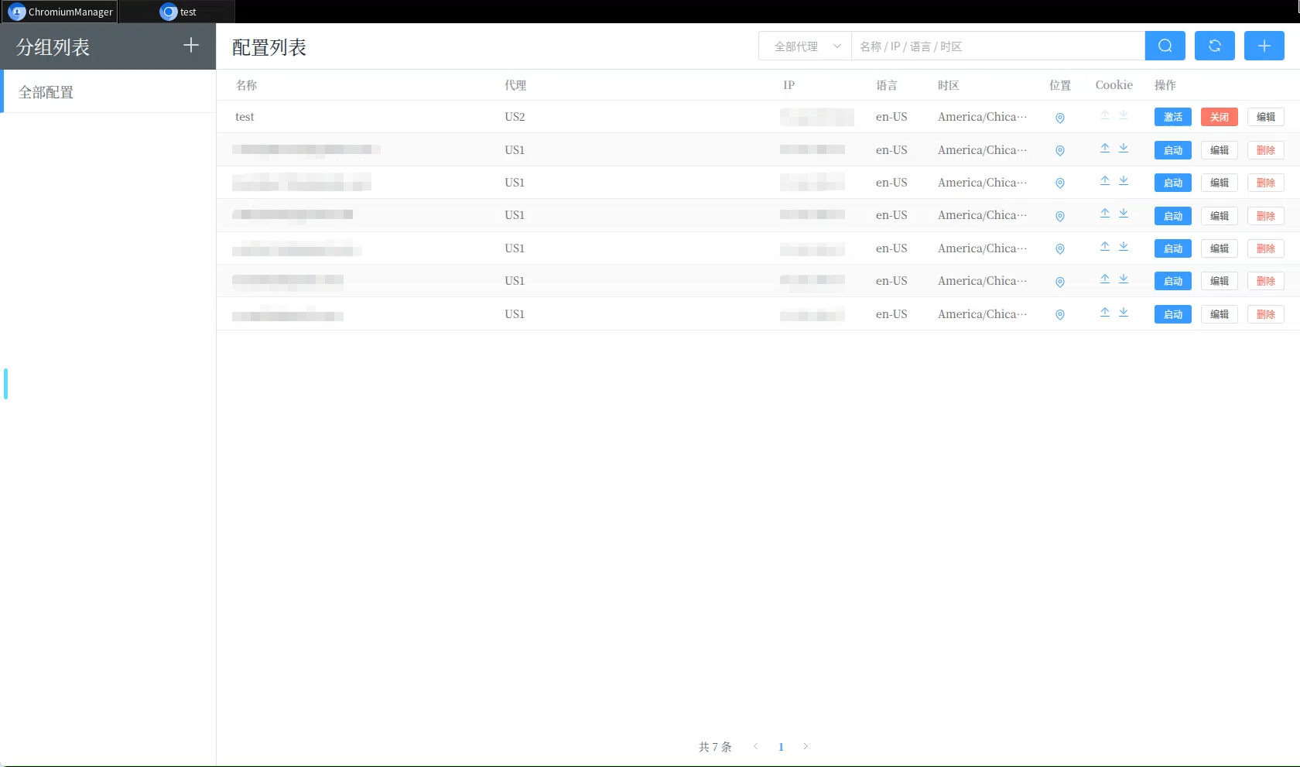
Task: Click cookie download icon in test row
Action: (1124, 115)
